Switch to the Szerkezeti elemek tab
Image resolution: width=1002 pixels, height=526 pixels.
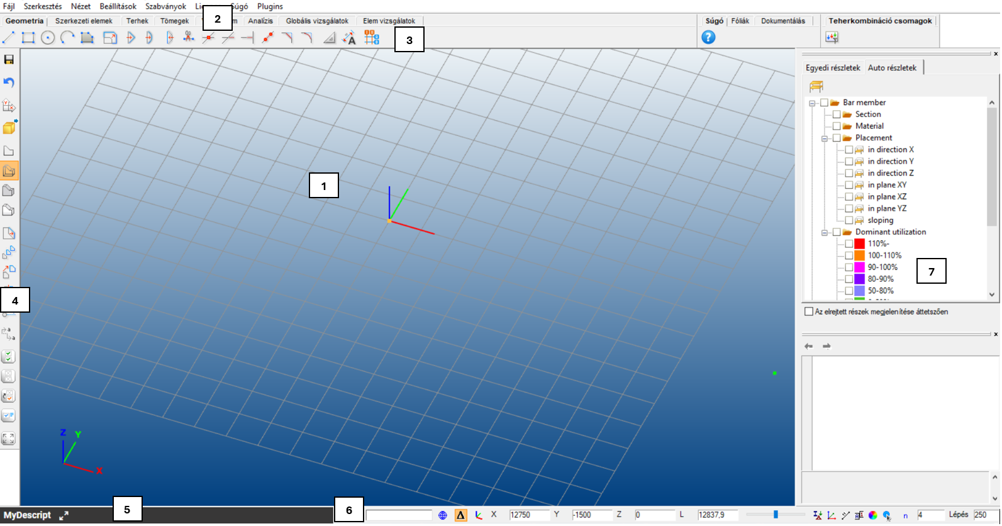[84, 21]
